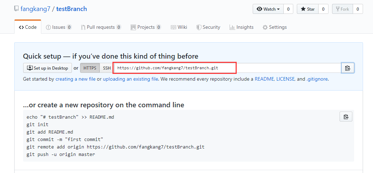Copy command line setup commands
Image resolution: width=373 pixels, height=173 pixels.
pos(346,117)
